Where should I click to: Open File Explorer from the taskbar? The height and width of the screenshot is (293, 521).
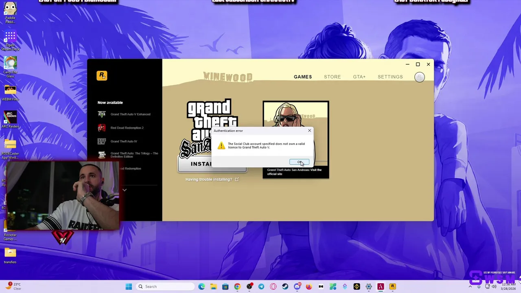213,286
